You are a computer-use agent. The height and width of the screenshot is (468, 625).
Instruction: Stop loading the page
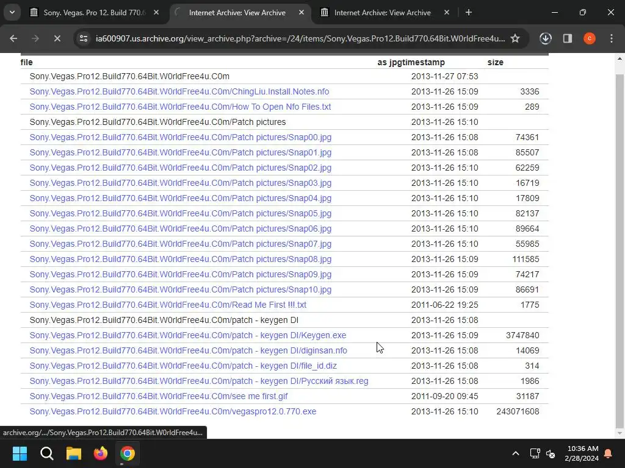pos(57,38)
